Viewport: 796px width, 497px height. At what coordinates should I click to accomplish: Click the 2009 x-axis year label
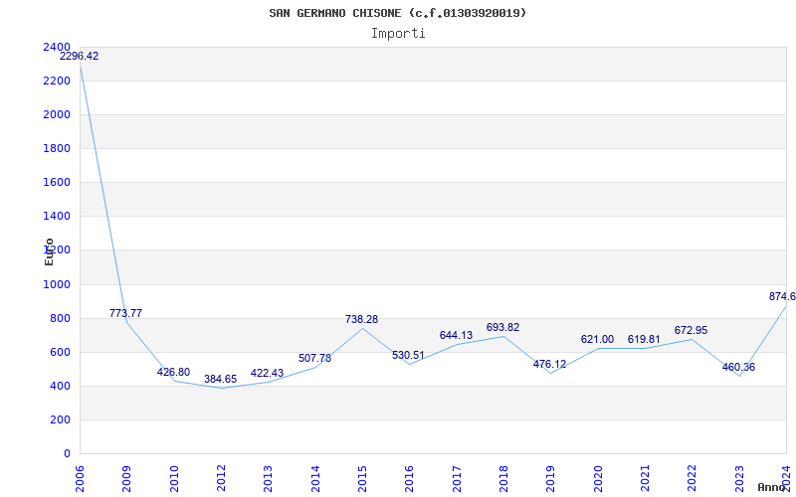point(126,478)
